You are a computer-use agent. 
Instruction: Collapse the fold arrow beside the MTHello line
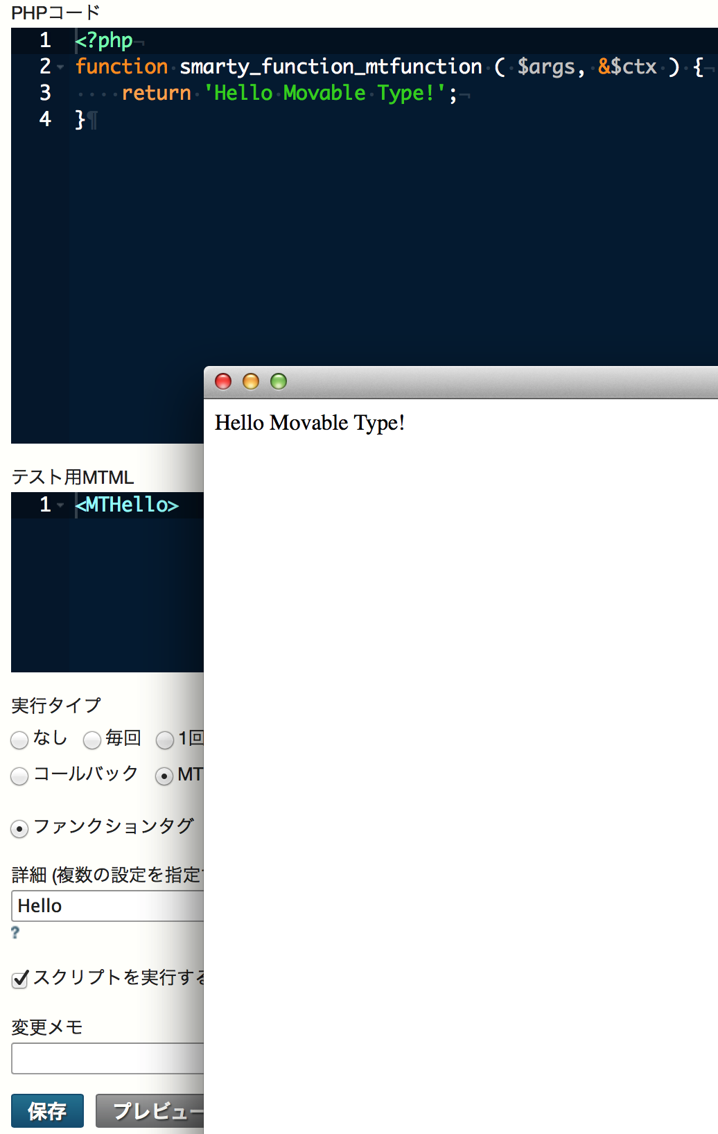61,505
